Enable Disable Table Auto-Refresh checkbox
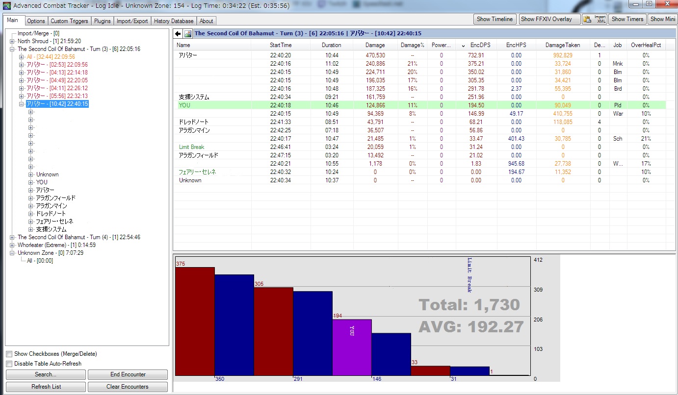This screenshot has height=395, width=678. pyautogui.click(x=9, y=364)
